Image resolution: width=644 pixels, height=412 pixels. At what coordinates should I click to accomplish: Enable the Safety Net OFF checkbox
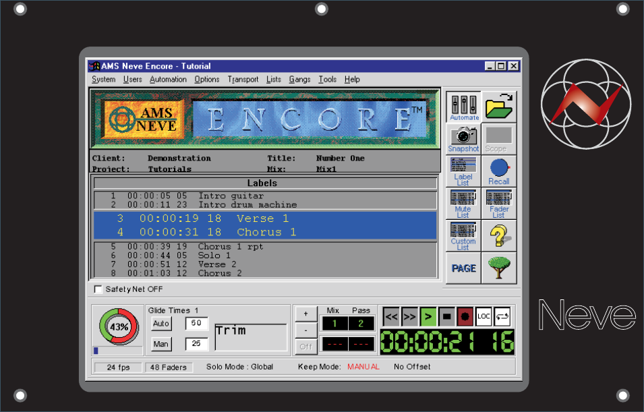[x=98, y=289]
